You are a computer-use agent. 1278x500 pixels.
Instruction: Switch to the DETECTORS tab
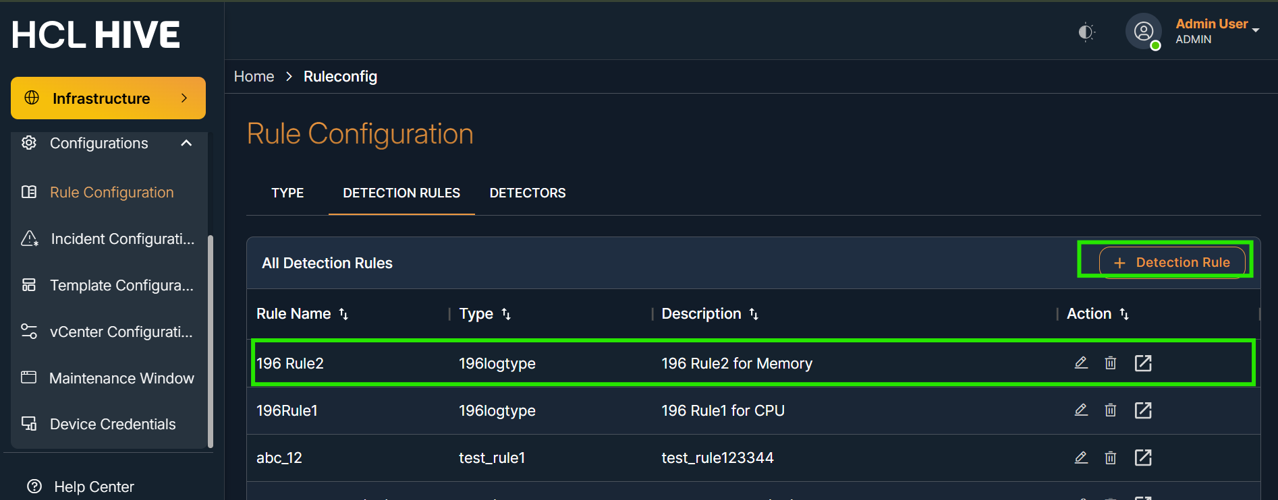[528, 193]
